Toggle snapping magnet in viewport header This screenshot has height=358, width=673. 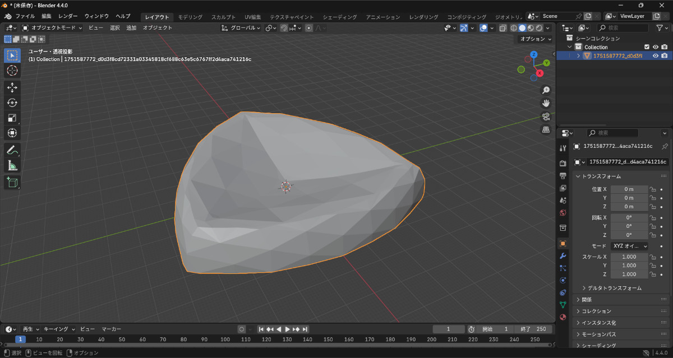284,27
